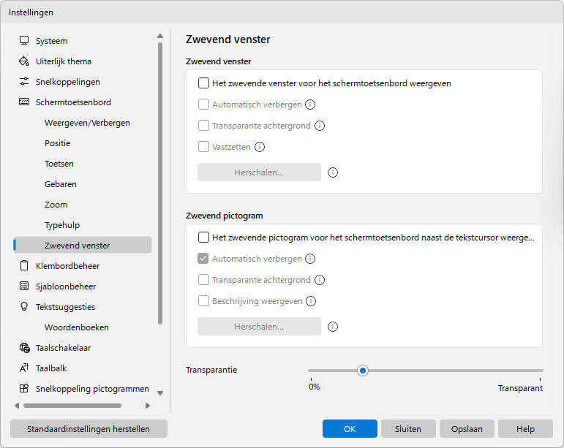Viewport: 564px width, 448px height.
Task: Select Zwevend venster in sidebar
Action: pos(83,245)
